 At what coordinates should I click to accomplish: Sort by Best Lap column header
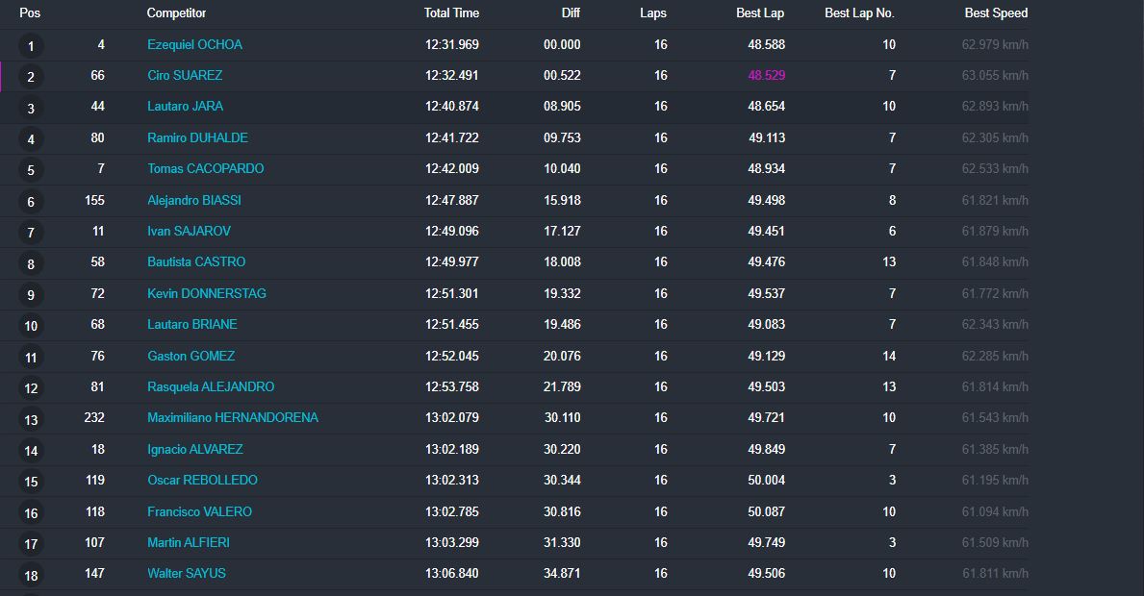coord(762,13)
